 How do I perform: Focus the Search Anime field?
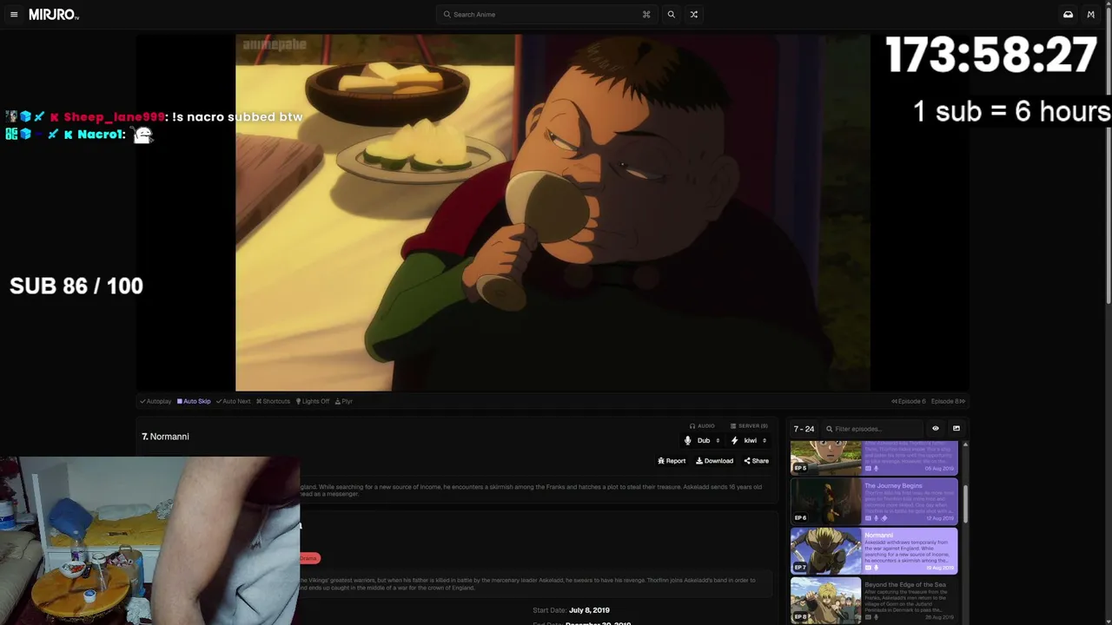[x=547, y=15]
